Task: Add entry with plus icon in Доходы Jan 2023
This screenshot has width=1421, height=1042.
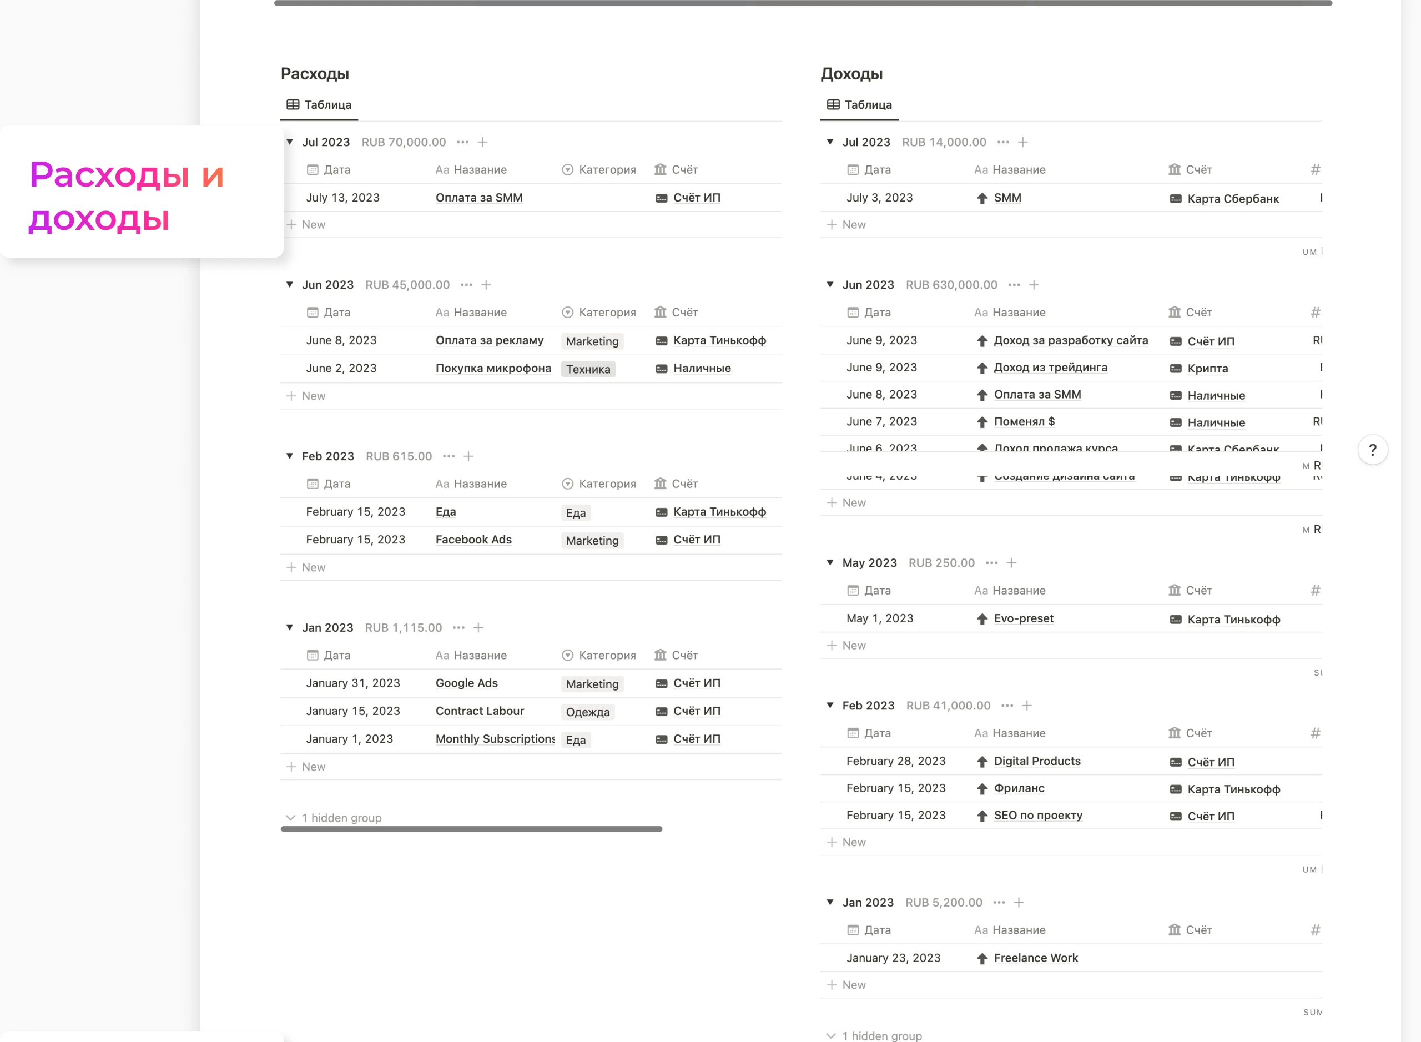Action: click(1019, 902)
